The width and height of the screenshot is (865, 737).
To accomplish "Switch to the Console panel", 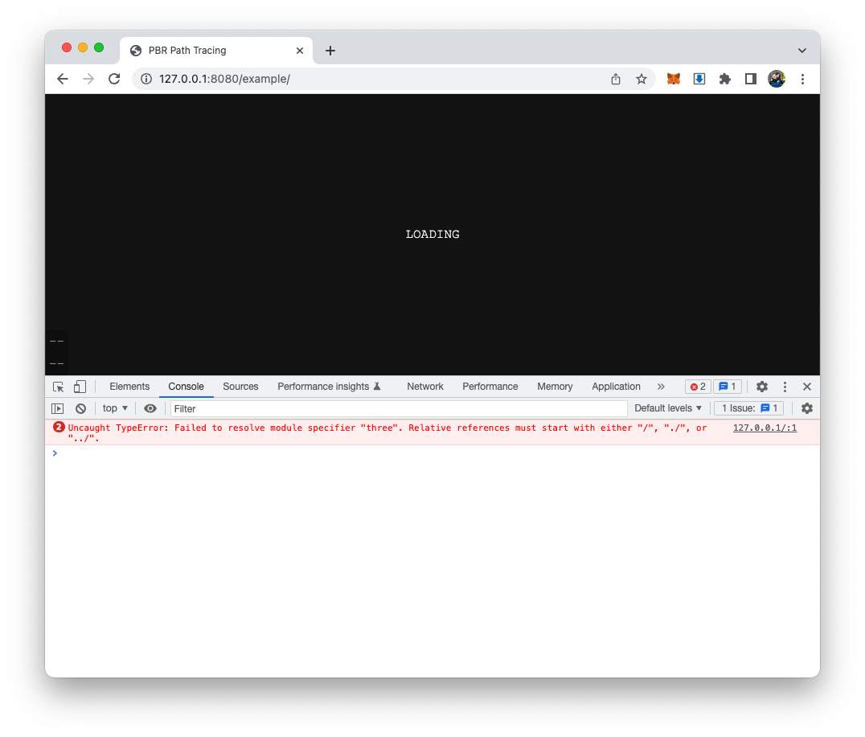I will click(x=186, y=387).
